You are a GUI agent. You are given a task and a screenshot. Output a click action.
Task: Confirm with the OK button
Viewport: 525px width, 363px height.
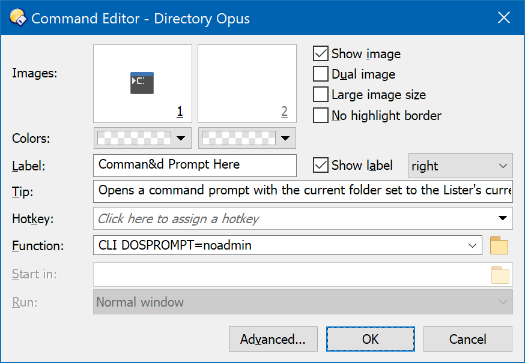tap(370, 339)
